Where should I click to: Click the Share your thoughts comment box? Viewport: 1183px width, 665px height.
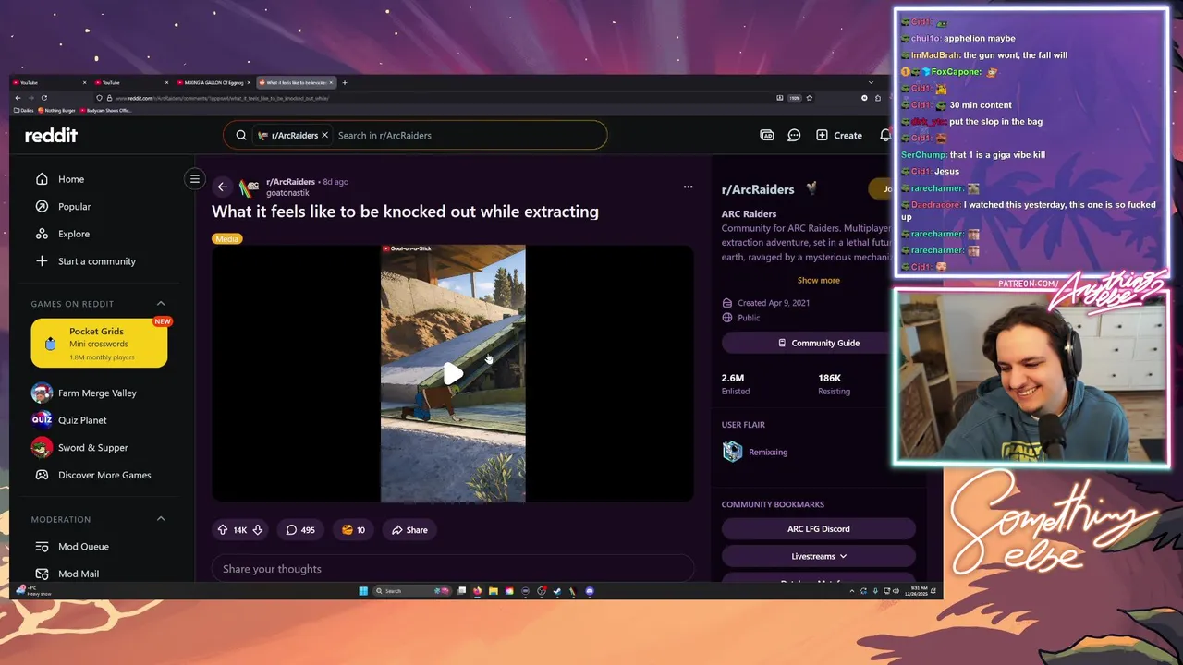pos(453,569)
